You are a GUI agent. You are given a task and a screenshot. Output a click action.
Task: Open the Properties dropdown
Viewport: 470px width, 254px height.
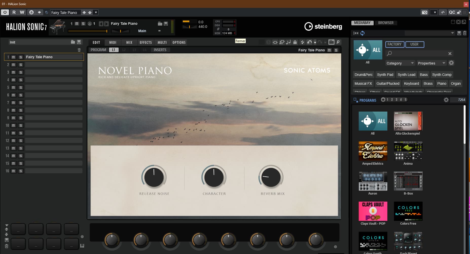point(431,63)
